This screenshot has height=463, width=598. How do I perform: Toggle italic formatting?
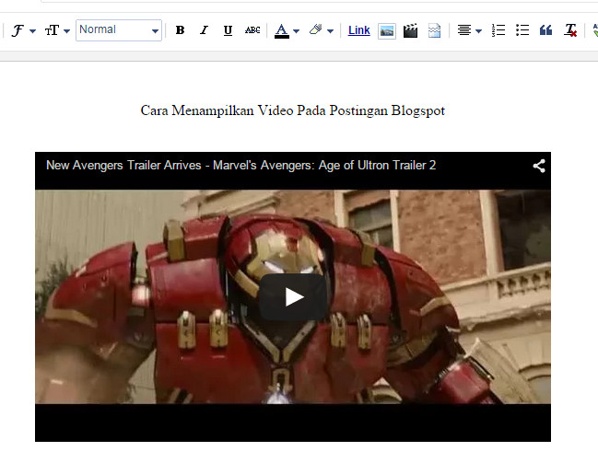pyautogui.click(x=204, y=30)
